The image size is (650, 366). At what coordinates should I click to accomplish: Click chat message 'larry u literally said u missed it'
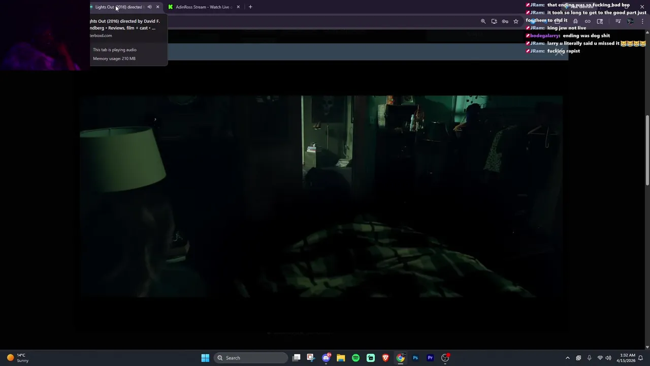583,43
